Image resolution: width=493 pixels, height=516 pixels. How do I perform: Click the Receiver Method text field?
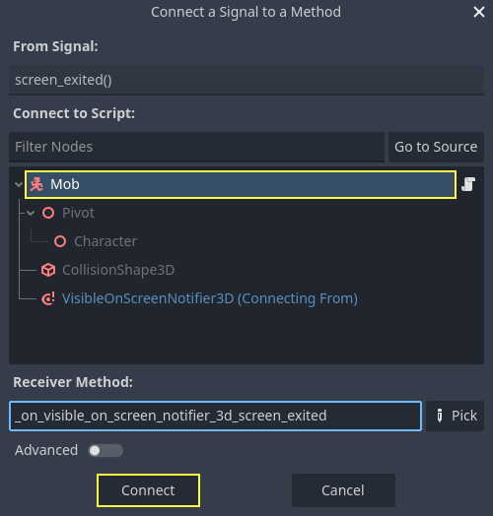[216, 416]
